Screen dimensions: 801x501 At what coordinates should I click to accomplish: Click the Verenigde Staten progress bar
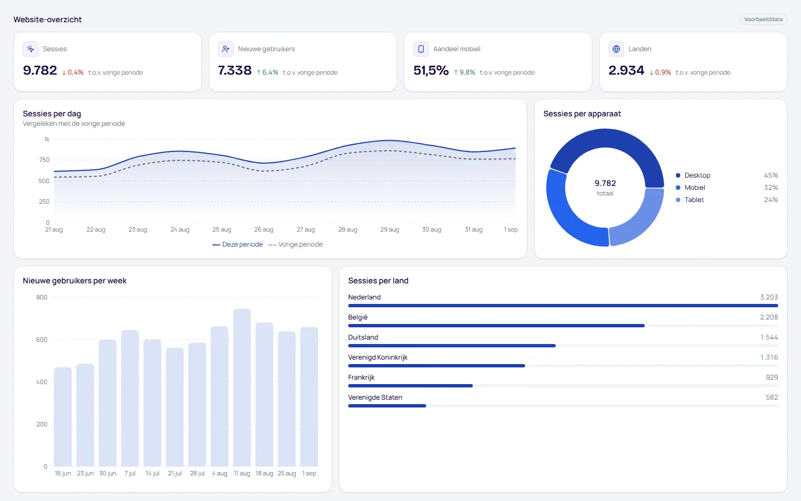tap(563, 406)
